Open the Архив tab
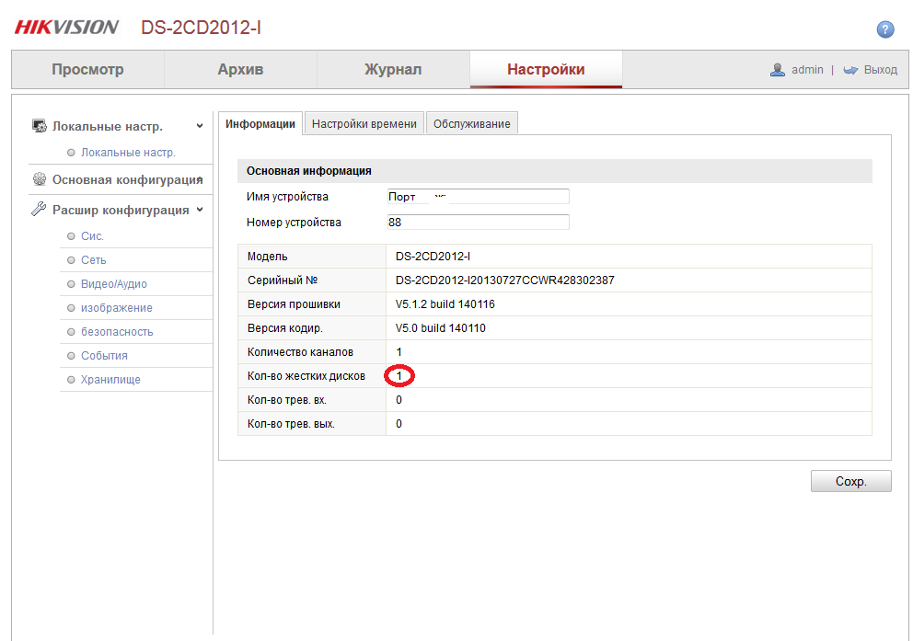The image size is (913, 641). coord(240,69)
